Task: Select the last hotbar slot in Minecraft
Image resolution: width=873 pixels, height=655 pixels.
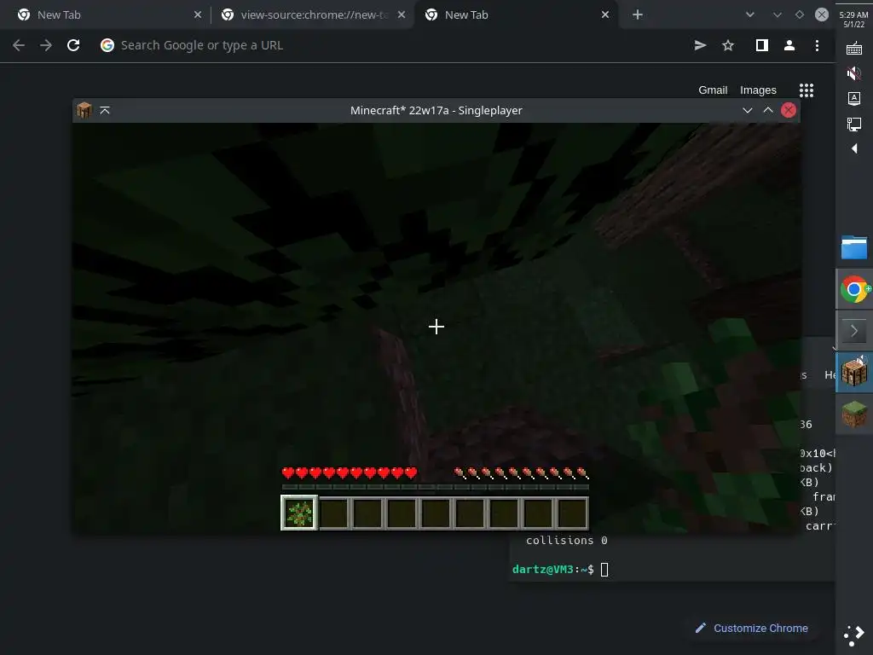Action: 572,513
